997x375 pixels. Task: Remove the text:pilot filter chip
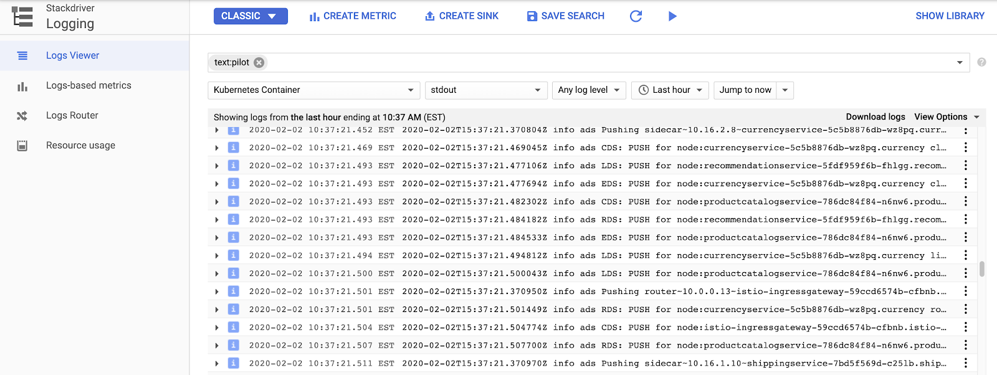point(259,62)
